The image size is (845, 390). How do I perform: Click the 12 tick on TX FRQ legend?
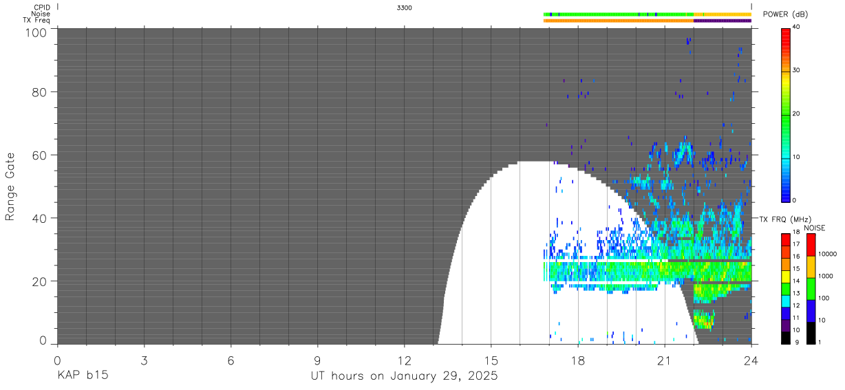tap(796, 306)
